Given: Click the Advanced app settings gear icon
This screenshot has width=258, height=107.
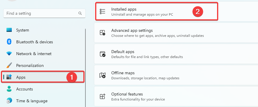Looking at the screenshot, I should pos(102,33).
